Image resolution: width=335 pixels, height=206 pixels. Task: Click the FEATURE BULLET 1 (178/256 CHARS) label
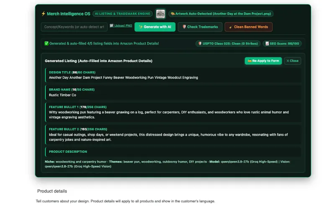pos(78,107)
